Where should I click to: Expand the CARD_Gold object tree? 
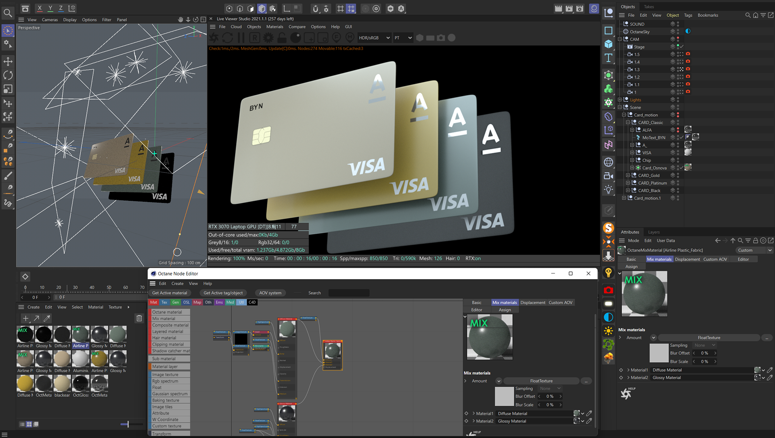[x=628, y=175]
